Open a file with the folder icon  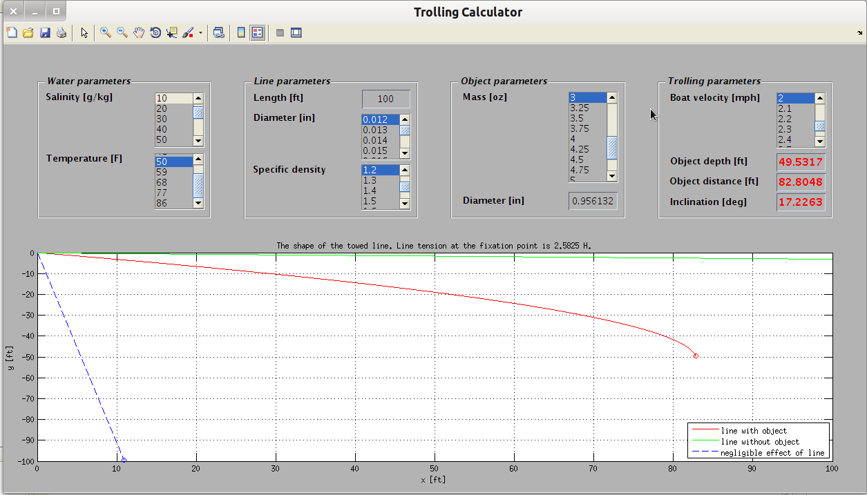tap(28, 32)
